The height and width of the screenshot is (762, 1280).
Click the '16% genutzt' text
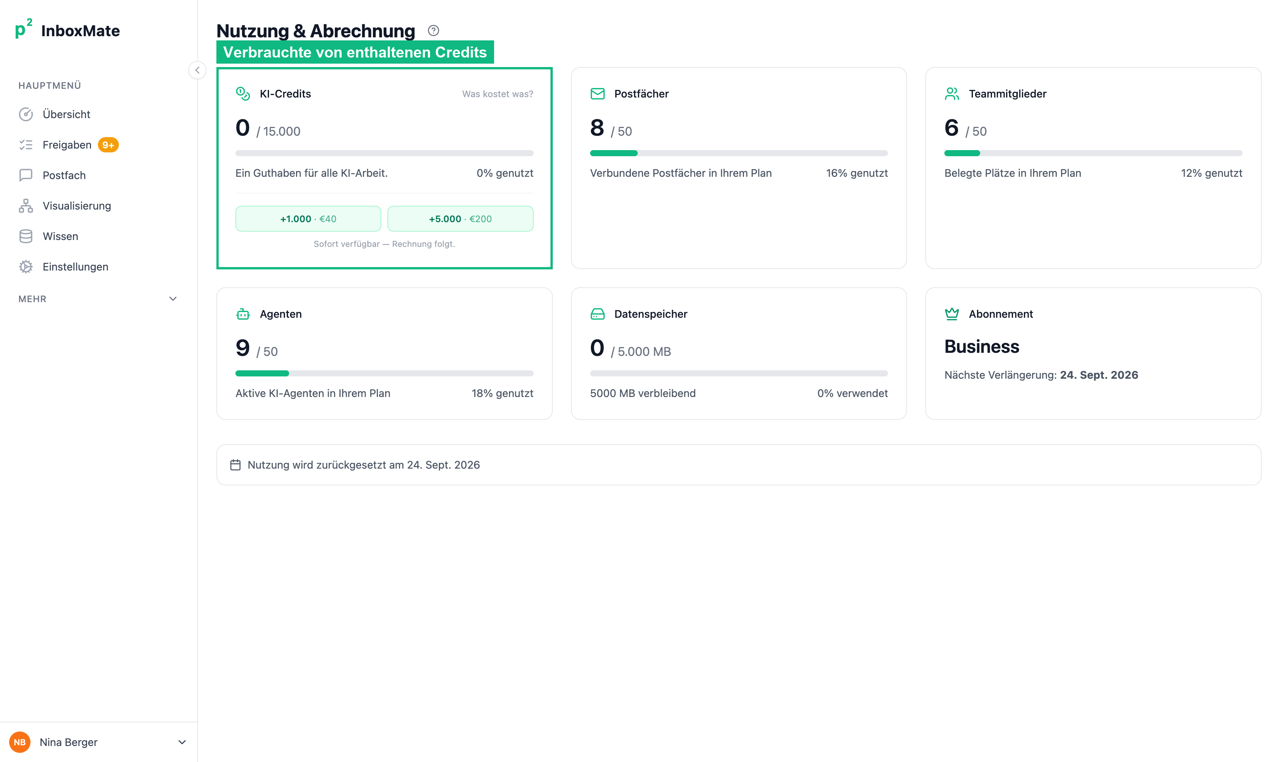(x=857, y=173)
